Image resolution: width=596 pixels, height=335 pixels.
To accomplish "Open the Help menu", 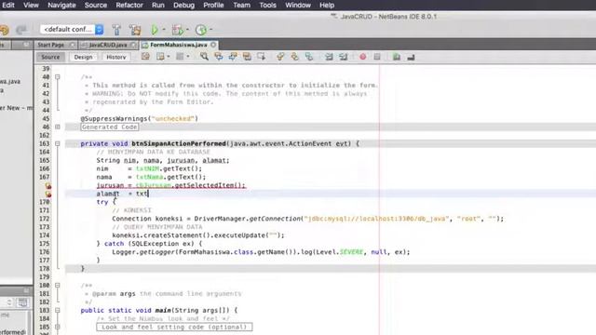I will [x=327, y=6].
